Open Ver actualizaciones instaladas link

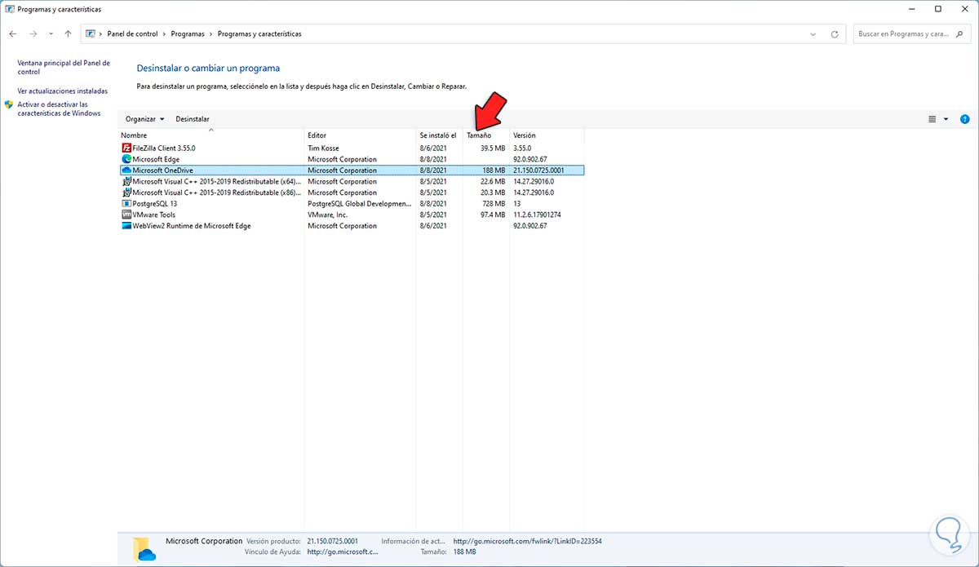[x=62, y=91]
